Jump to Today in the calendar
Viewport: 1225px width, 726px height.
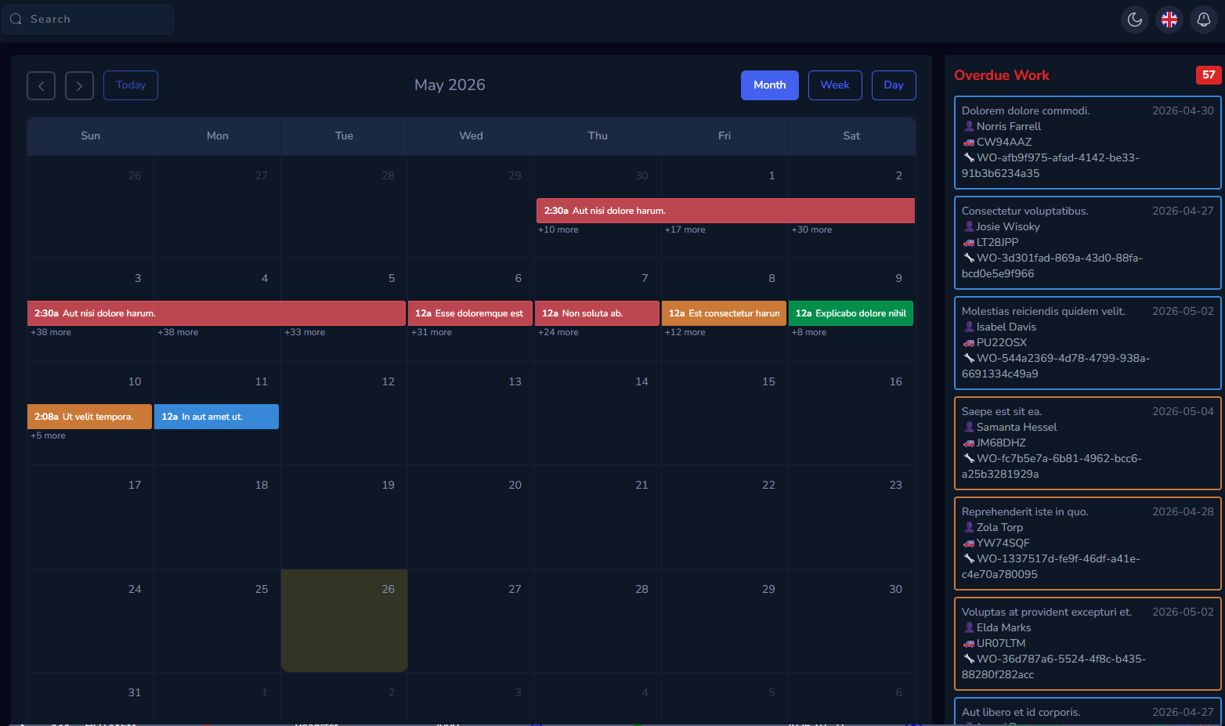tap(131, 85)
